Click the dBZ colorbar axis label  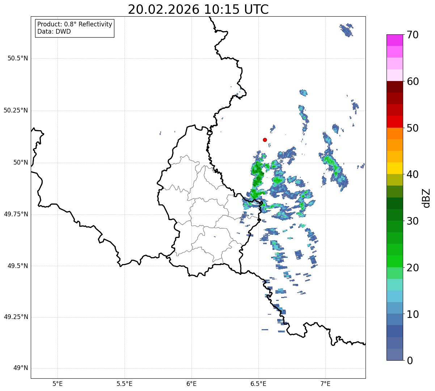pyautogui.click(x=426, y=197)
